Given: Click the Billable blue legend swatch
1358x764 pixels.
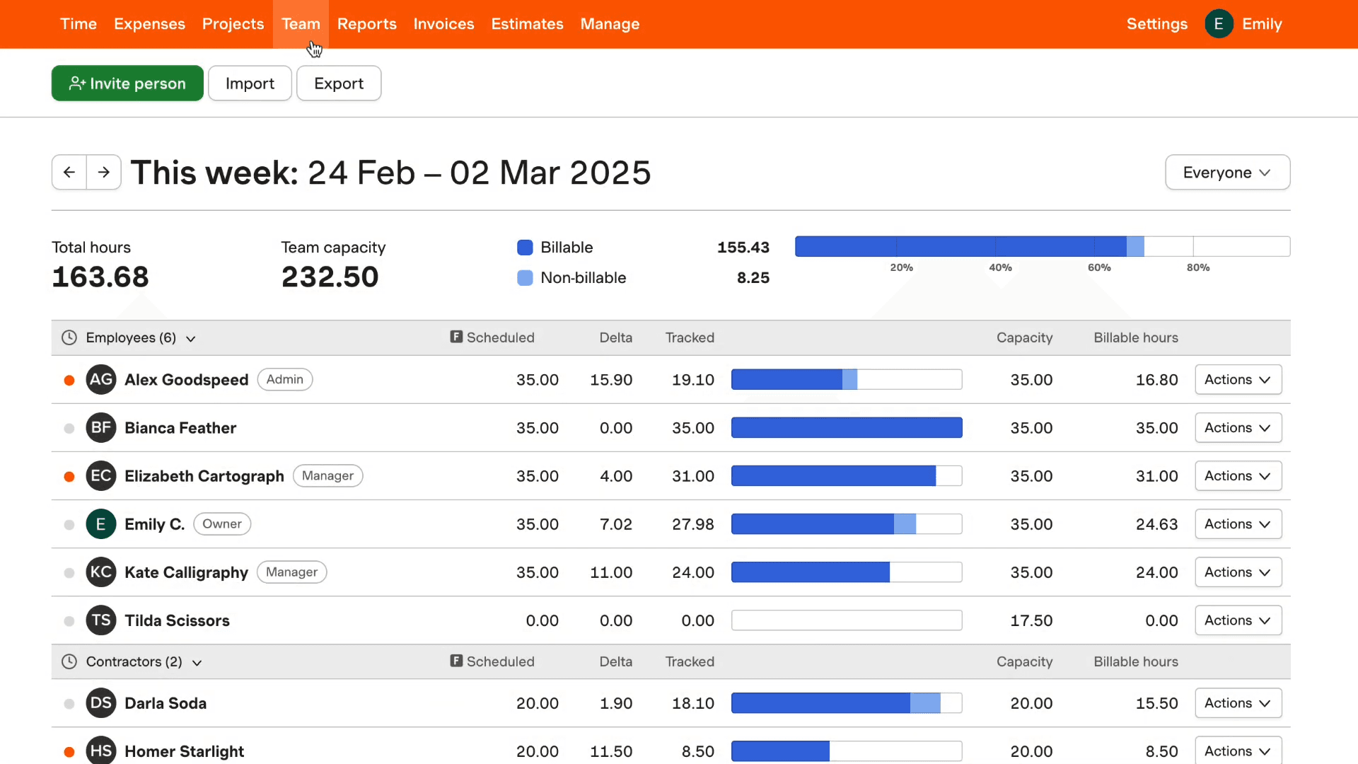Looking at the screenshot, I should (525, 248).
